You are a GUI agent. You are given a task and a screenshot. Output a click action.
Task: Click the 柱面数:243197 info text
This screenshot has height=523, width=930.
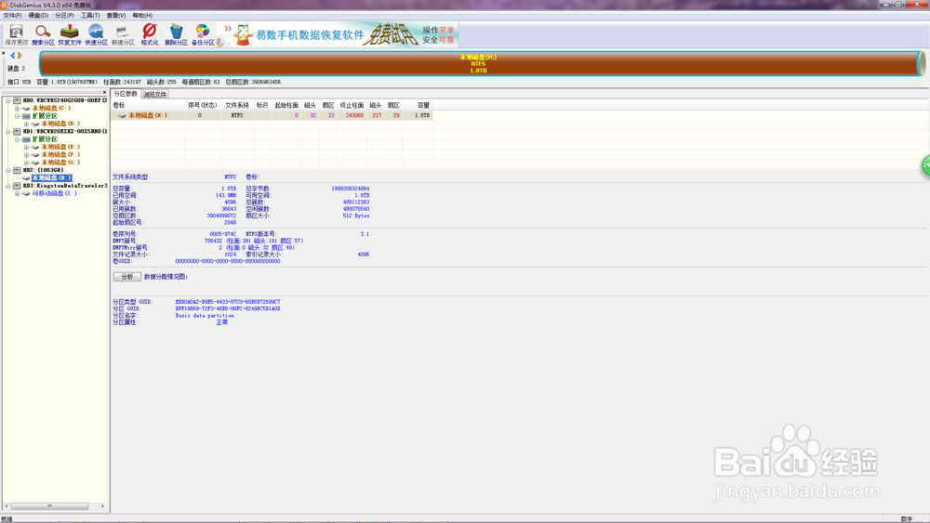click(122, 83)
